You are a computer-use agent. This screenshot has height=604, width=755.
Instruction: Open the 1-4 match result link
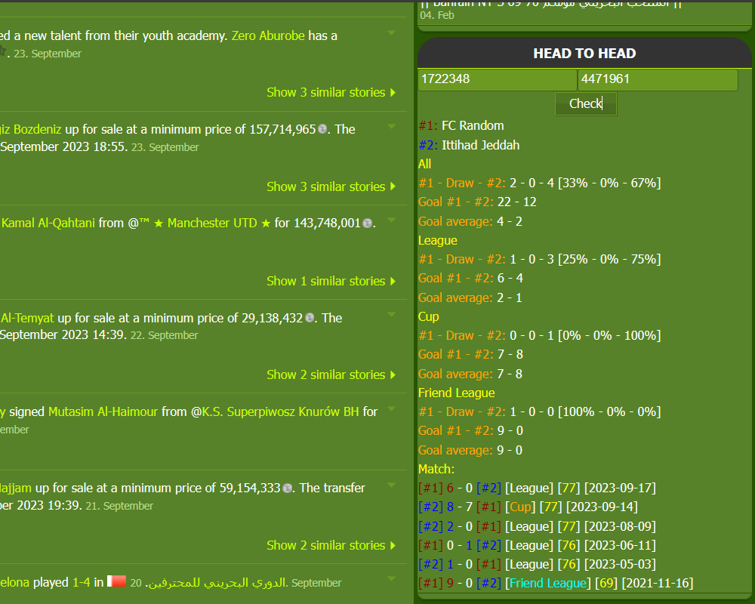pos(81,583)
